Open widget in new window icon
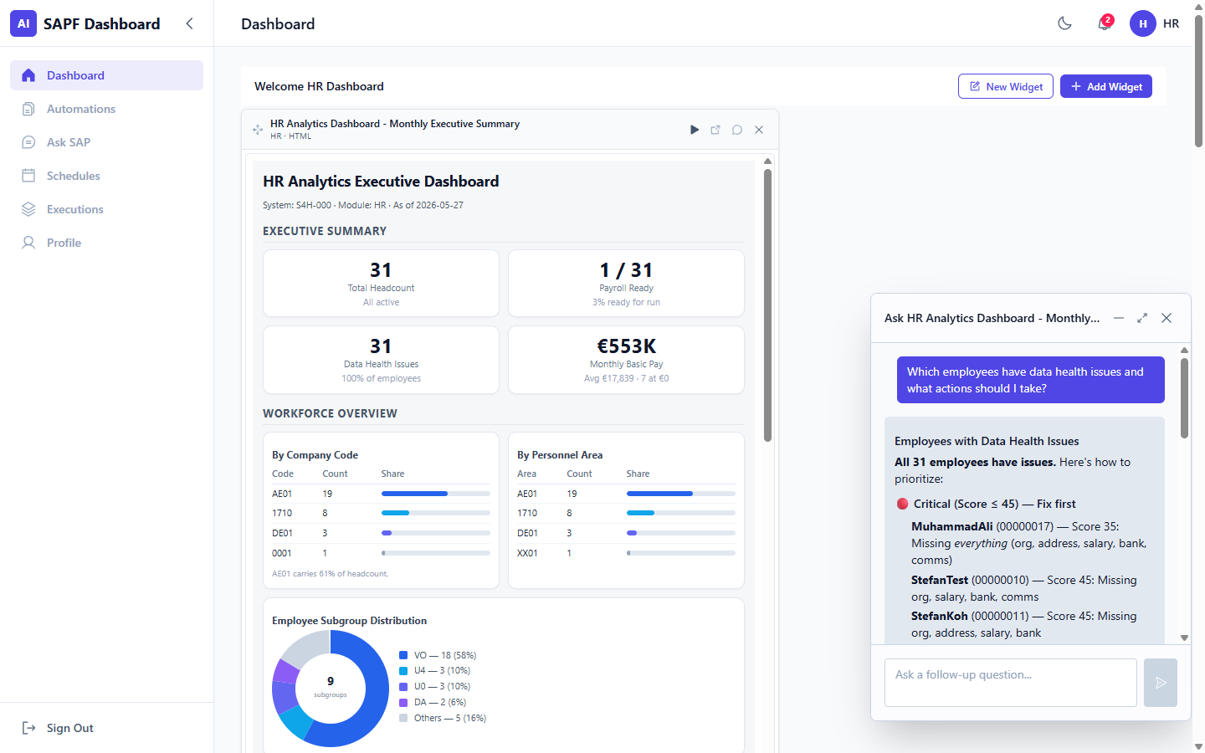The height and width of the screenshot is (753, 1205). coord(715,130)
